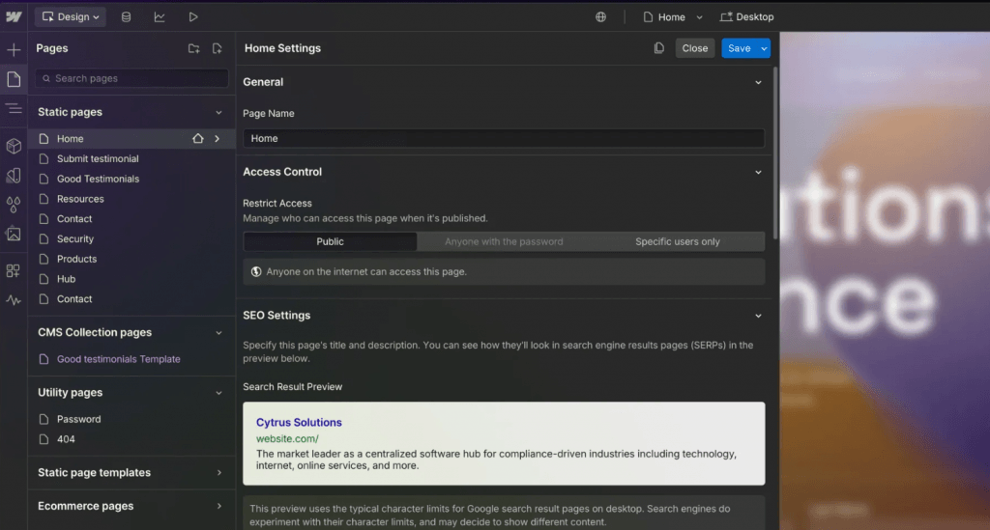Open the Add elements plus panel
This screenshot has width=990, height=530.
coord(14,50)
